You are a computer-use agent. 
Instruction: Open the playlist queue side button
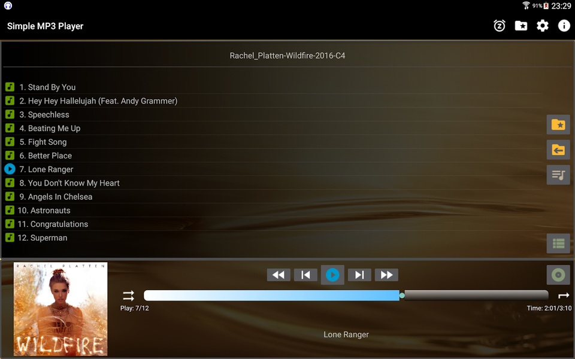558,175
